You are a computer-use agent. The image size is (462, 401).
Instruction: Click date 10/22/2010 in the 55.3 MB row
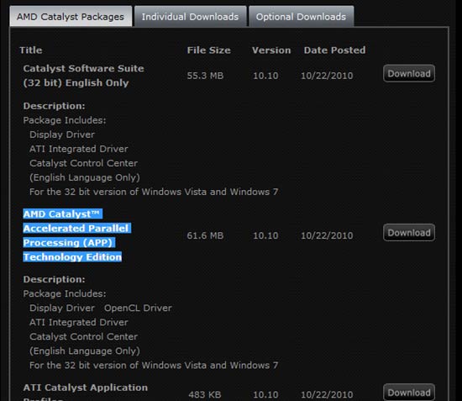[x=327, y=76]
